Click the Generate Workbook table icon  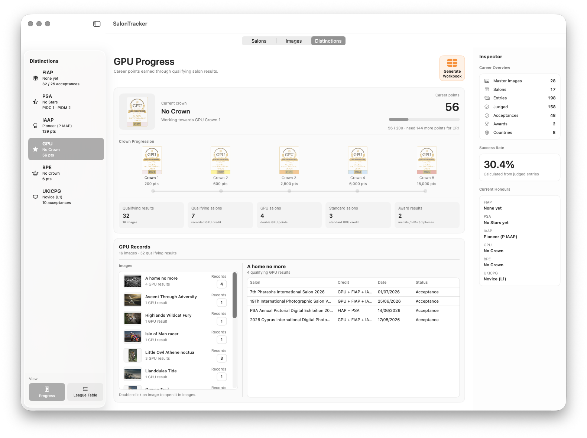tap(452, 63)
